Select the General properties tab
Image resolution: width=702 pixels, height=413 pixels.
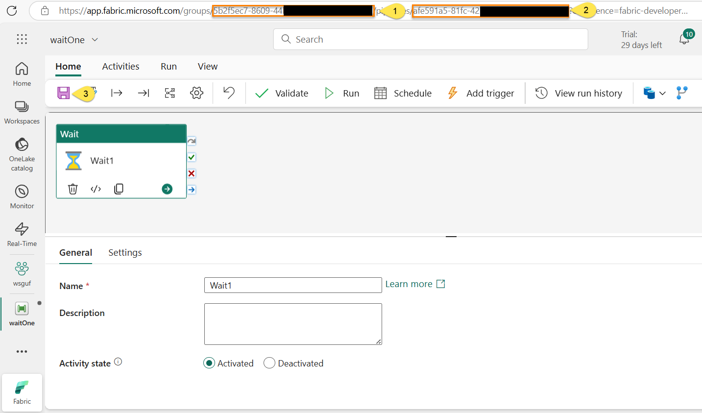pos(75,253)
